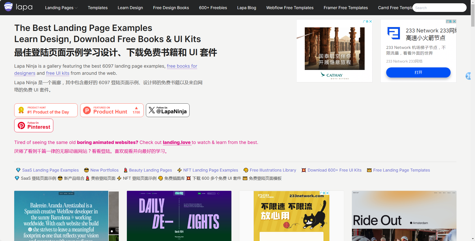Click the Lapa ninja logo icon
The width and height of the screenshot is (475, 241).
tap(8, 7)
